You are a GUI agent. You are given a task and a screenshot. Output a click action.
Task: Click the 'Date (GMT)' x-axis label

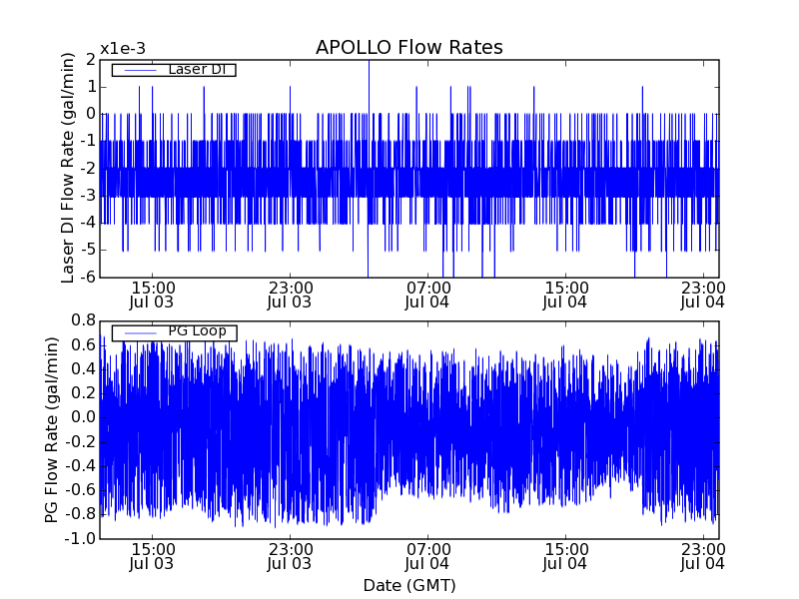tap(409, 586)
